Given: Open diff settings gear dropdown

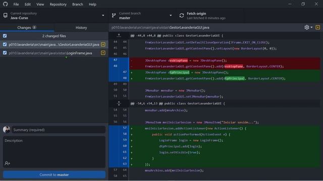Looking at the screenshot, I should tap(308, 27).
